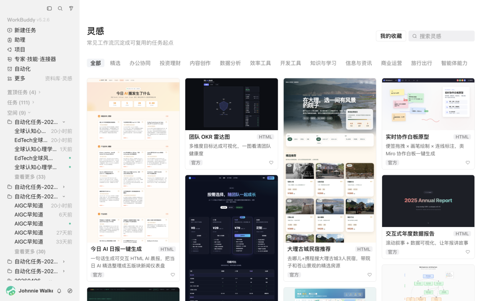The width and height of the screenshot is (482, 301).
Task: Select the 全部 category tab
Action: (96, 63)
